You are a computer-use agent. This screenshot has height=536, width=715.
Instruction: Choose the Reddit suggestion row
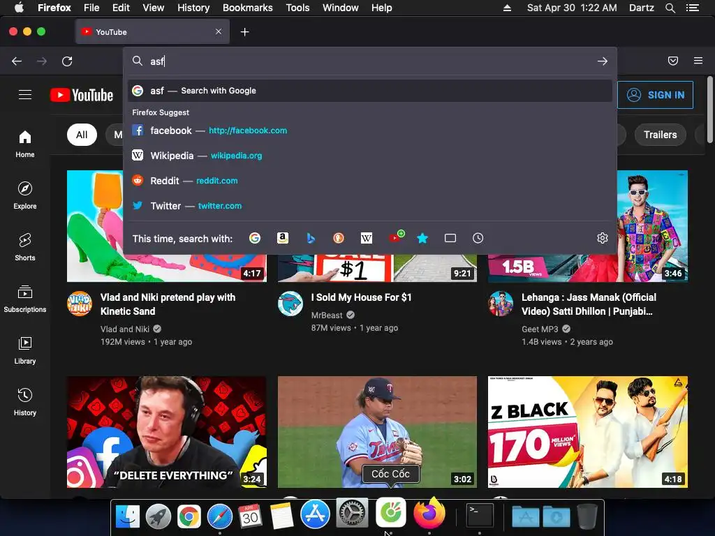point(370,181)
